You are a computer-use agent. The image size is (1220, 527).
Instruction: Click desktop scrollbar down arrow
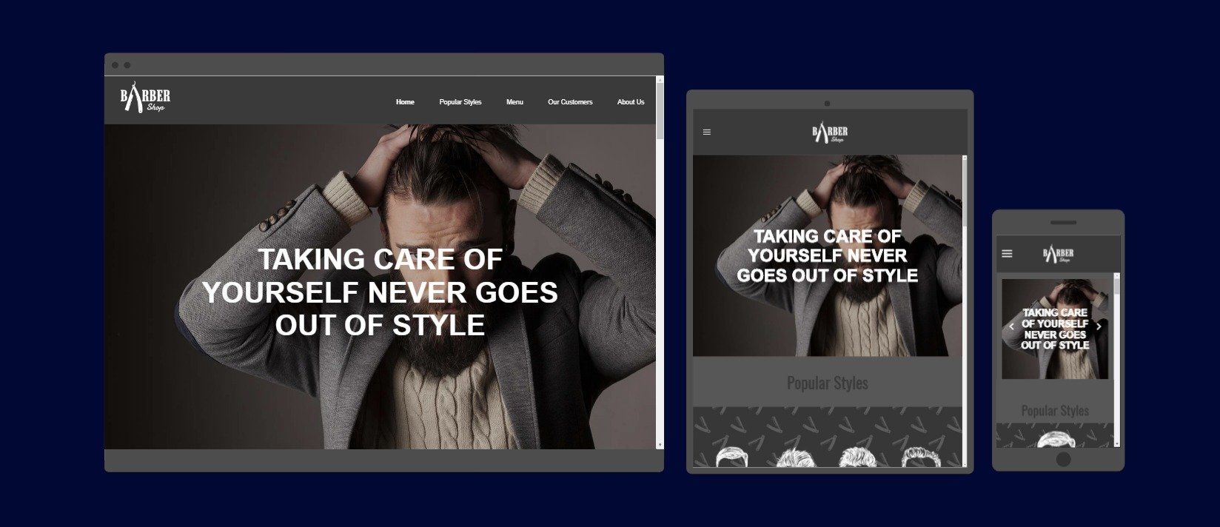click(x=660, y=445)
